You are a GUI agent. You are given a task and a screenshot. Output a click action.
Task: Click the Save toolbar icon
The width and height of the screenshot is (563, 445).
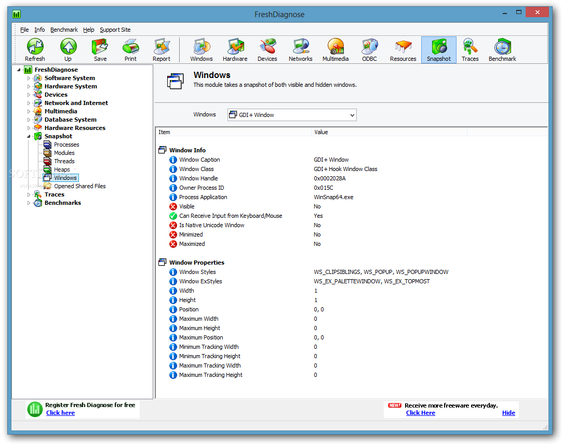coord(100,49)
